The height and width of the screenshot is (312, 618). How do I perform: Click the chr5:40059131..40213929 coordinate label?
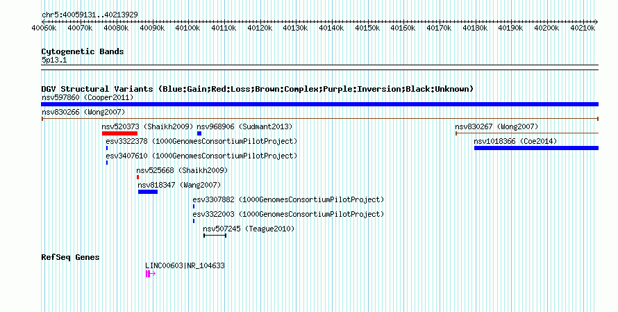[x=90, y=15]
